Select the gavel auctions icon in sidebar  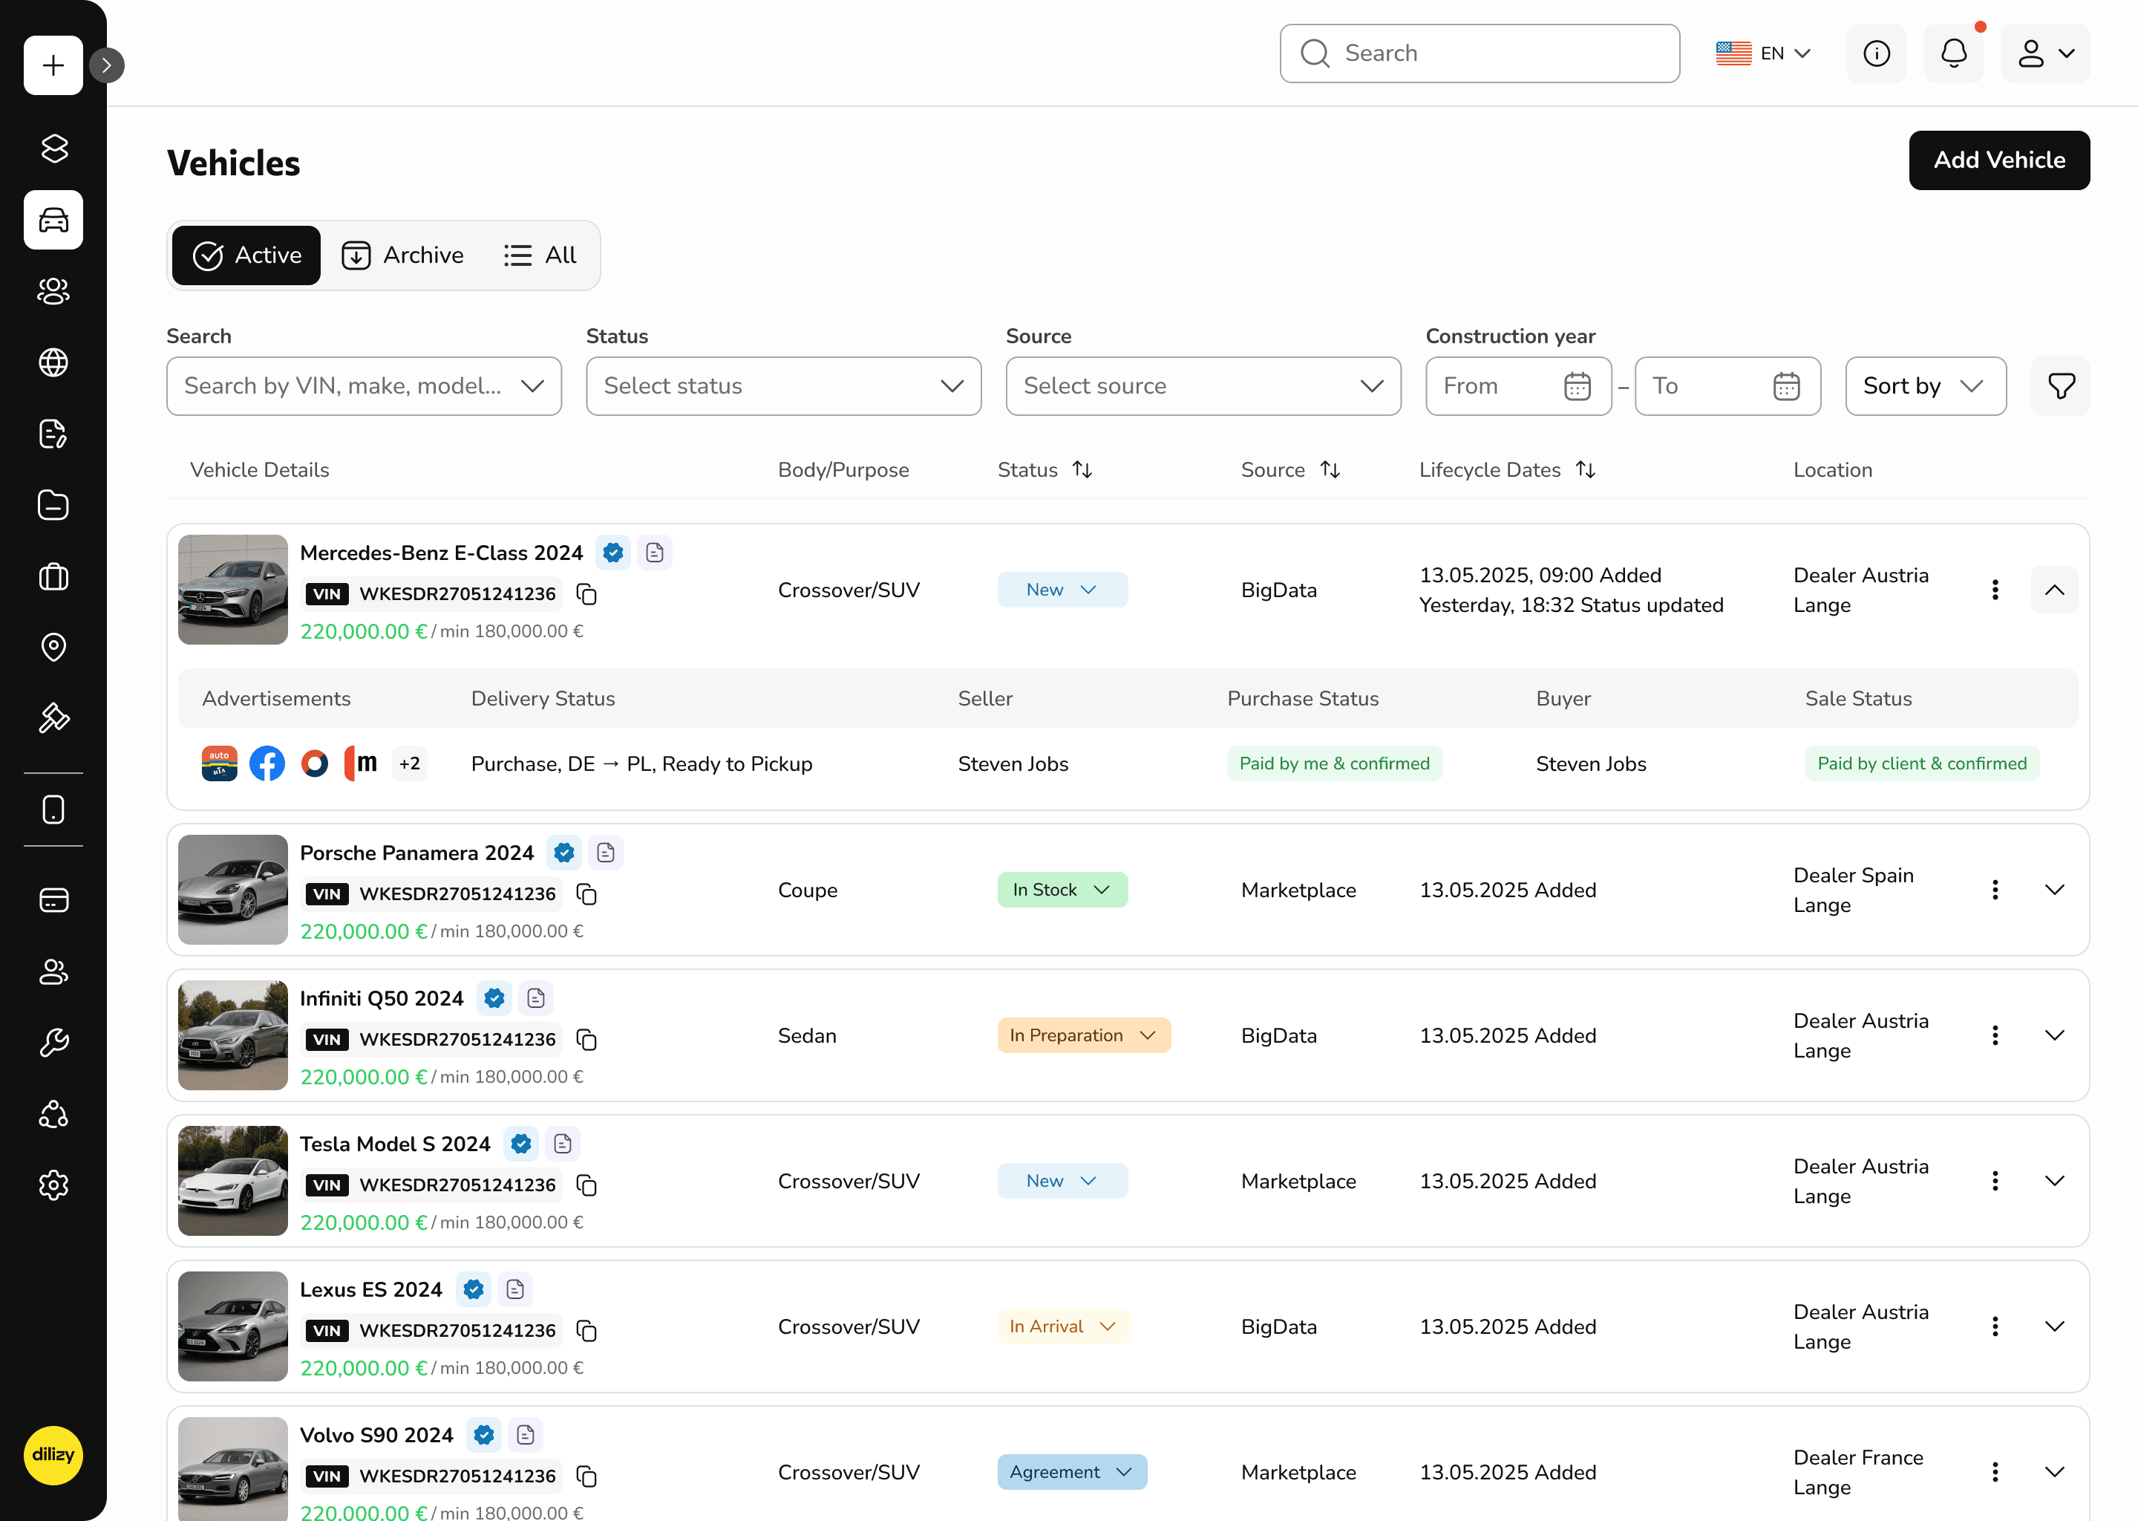click(x=53, y=717)
